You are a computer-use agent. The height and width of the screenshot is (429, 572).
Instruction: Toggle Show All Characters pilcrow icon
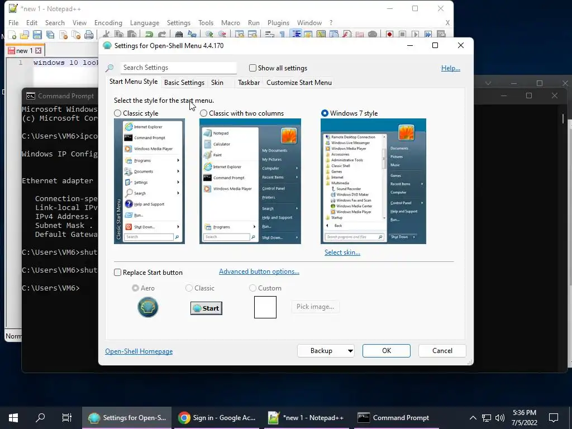[x=282, y=35]
